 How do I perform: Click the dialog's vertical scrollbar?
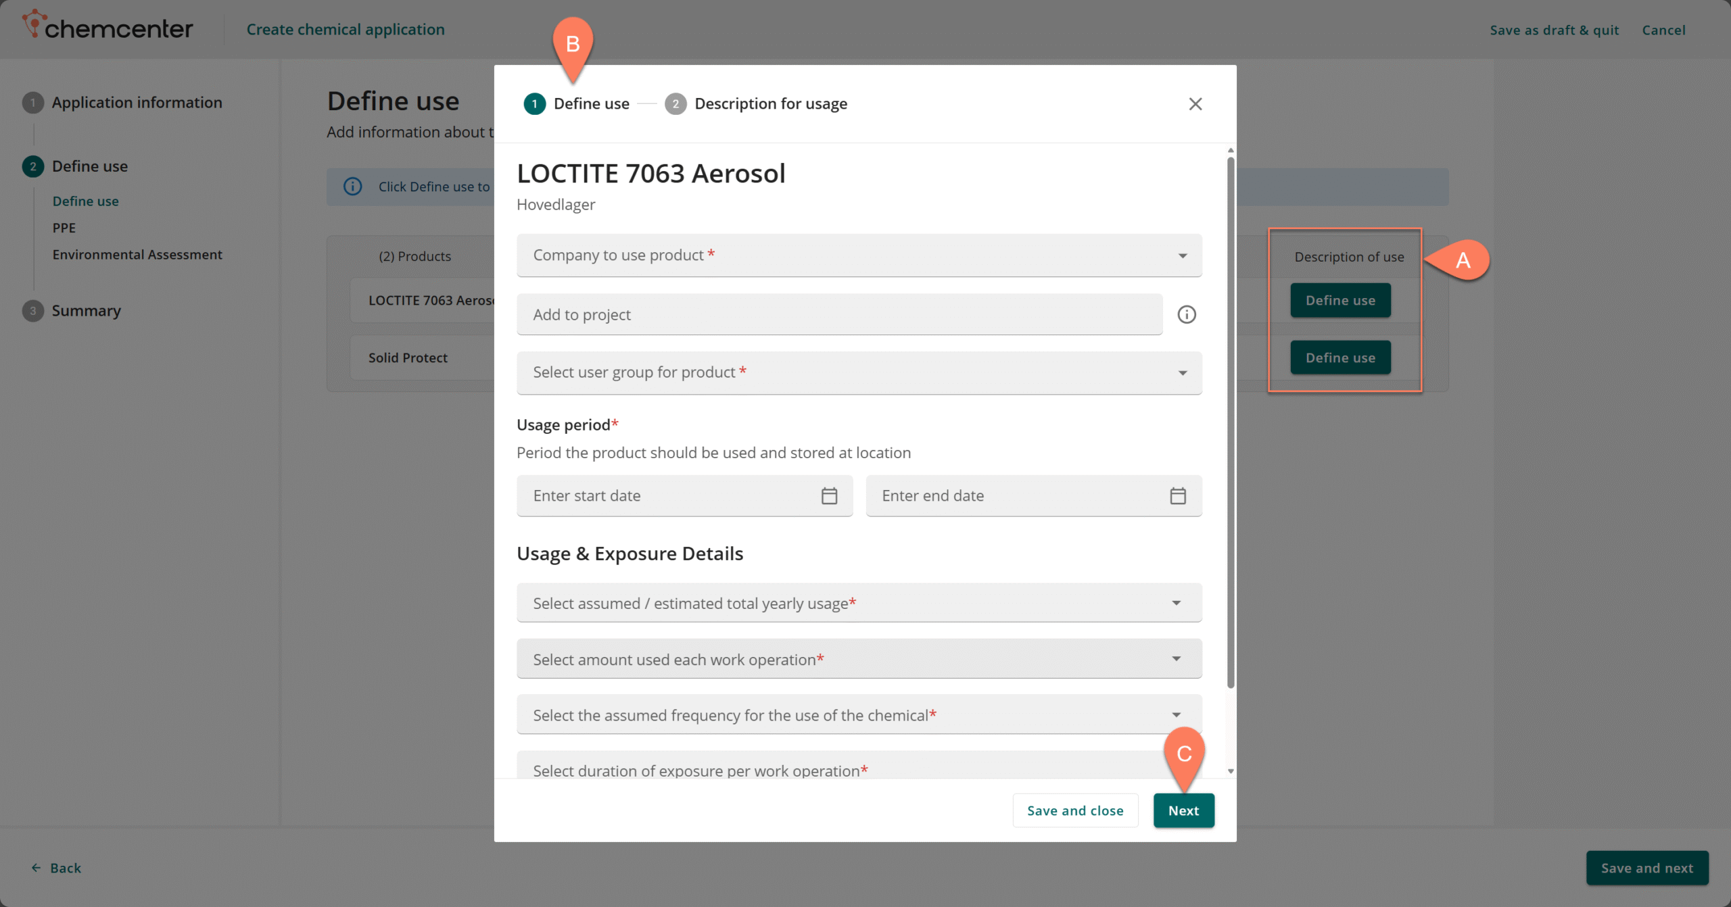pos(1230,422)
